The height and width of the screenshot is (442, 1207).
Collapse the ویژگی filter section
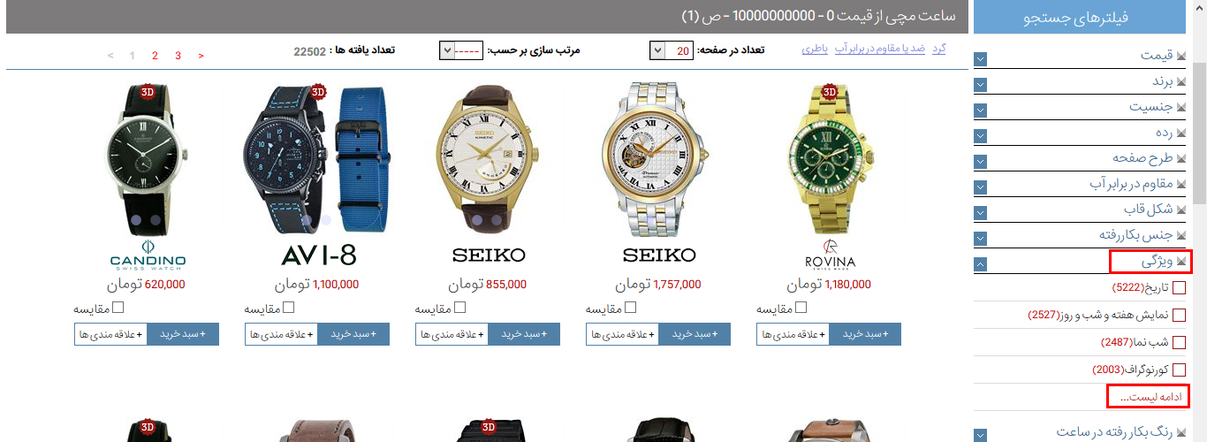[981, 263]
